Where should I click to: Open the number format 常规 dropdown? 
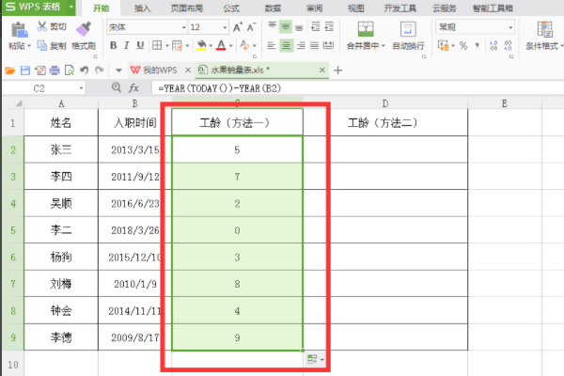pos(510,27)
